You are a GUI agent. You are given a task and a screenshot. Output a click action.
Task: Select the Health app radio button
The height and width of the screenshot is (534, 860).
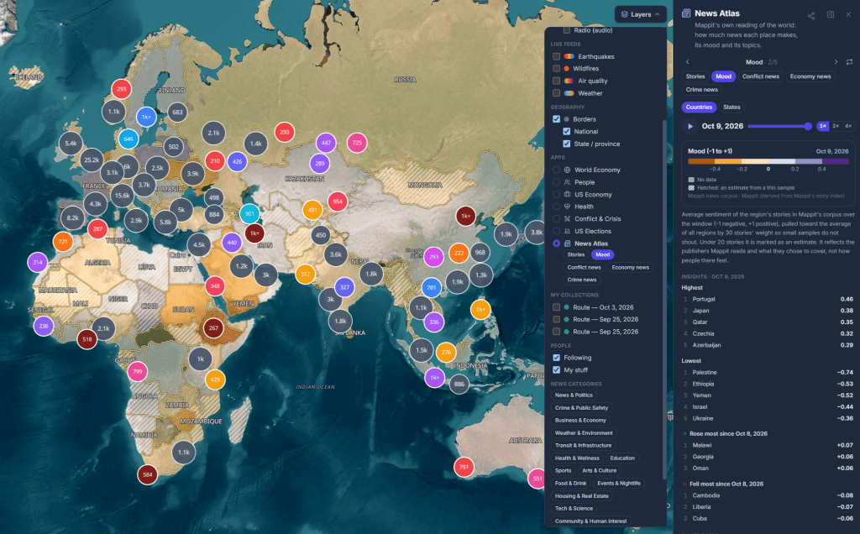(556, 207)
